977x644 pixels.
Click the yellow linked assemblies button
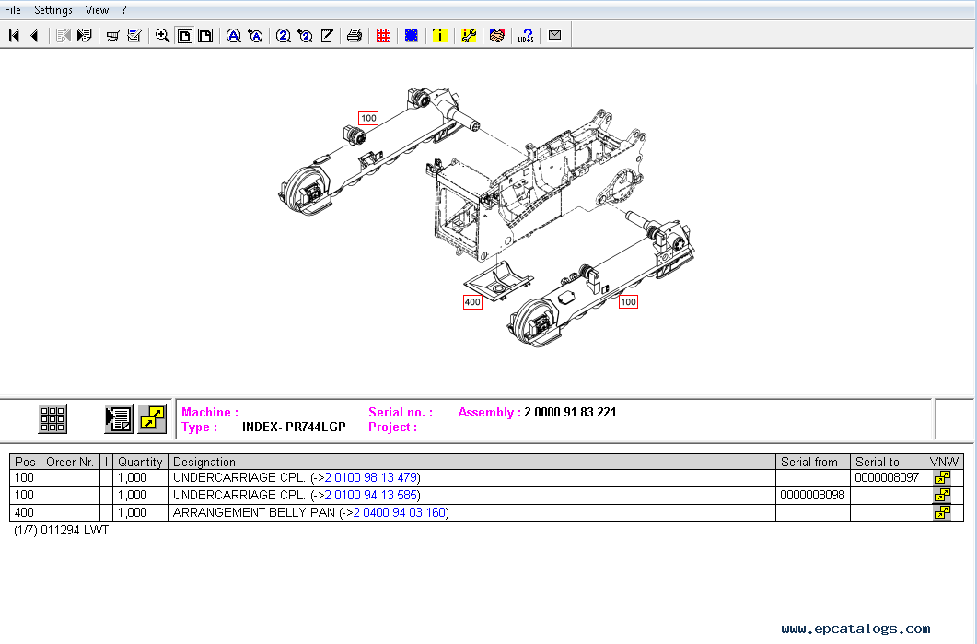coord(152,419)
